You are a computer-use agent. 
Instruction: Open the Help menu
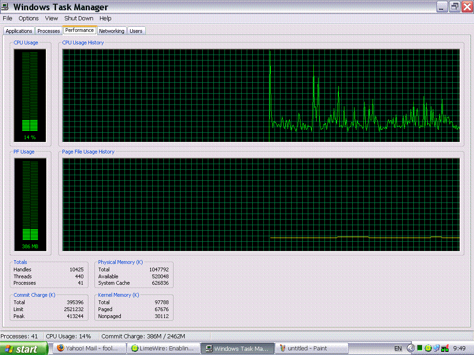click(105, 18)
